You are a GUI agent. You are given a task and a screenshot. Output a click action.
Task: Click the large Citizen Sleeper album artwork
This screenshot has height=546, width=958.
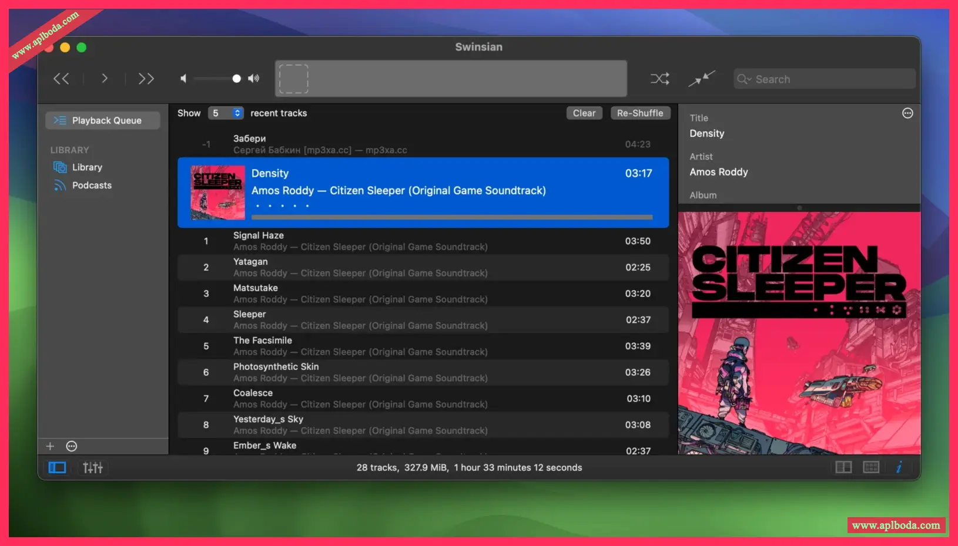pyautogui.click(x=799, y=333)
